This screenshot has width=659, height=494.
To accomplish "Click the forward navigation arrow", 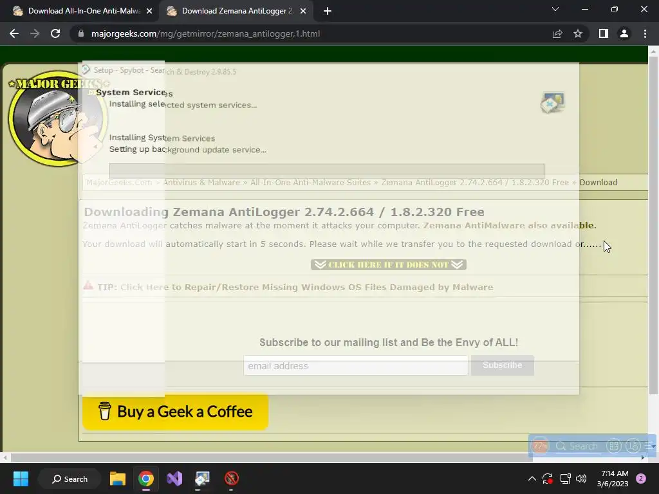I will [35, 33].
